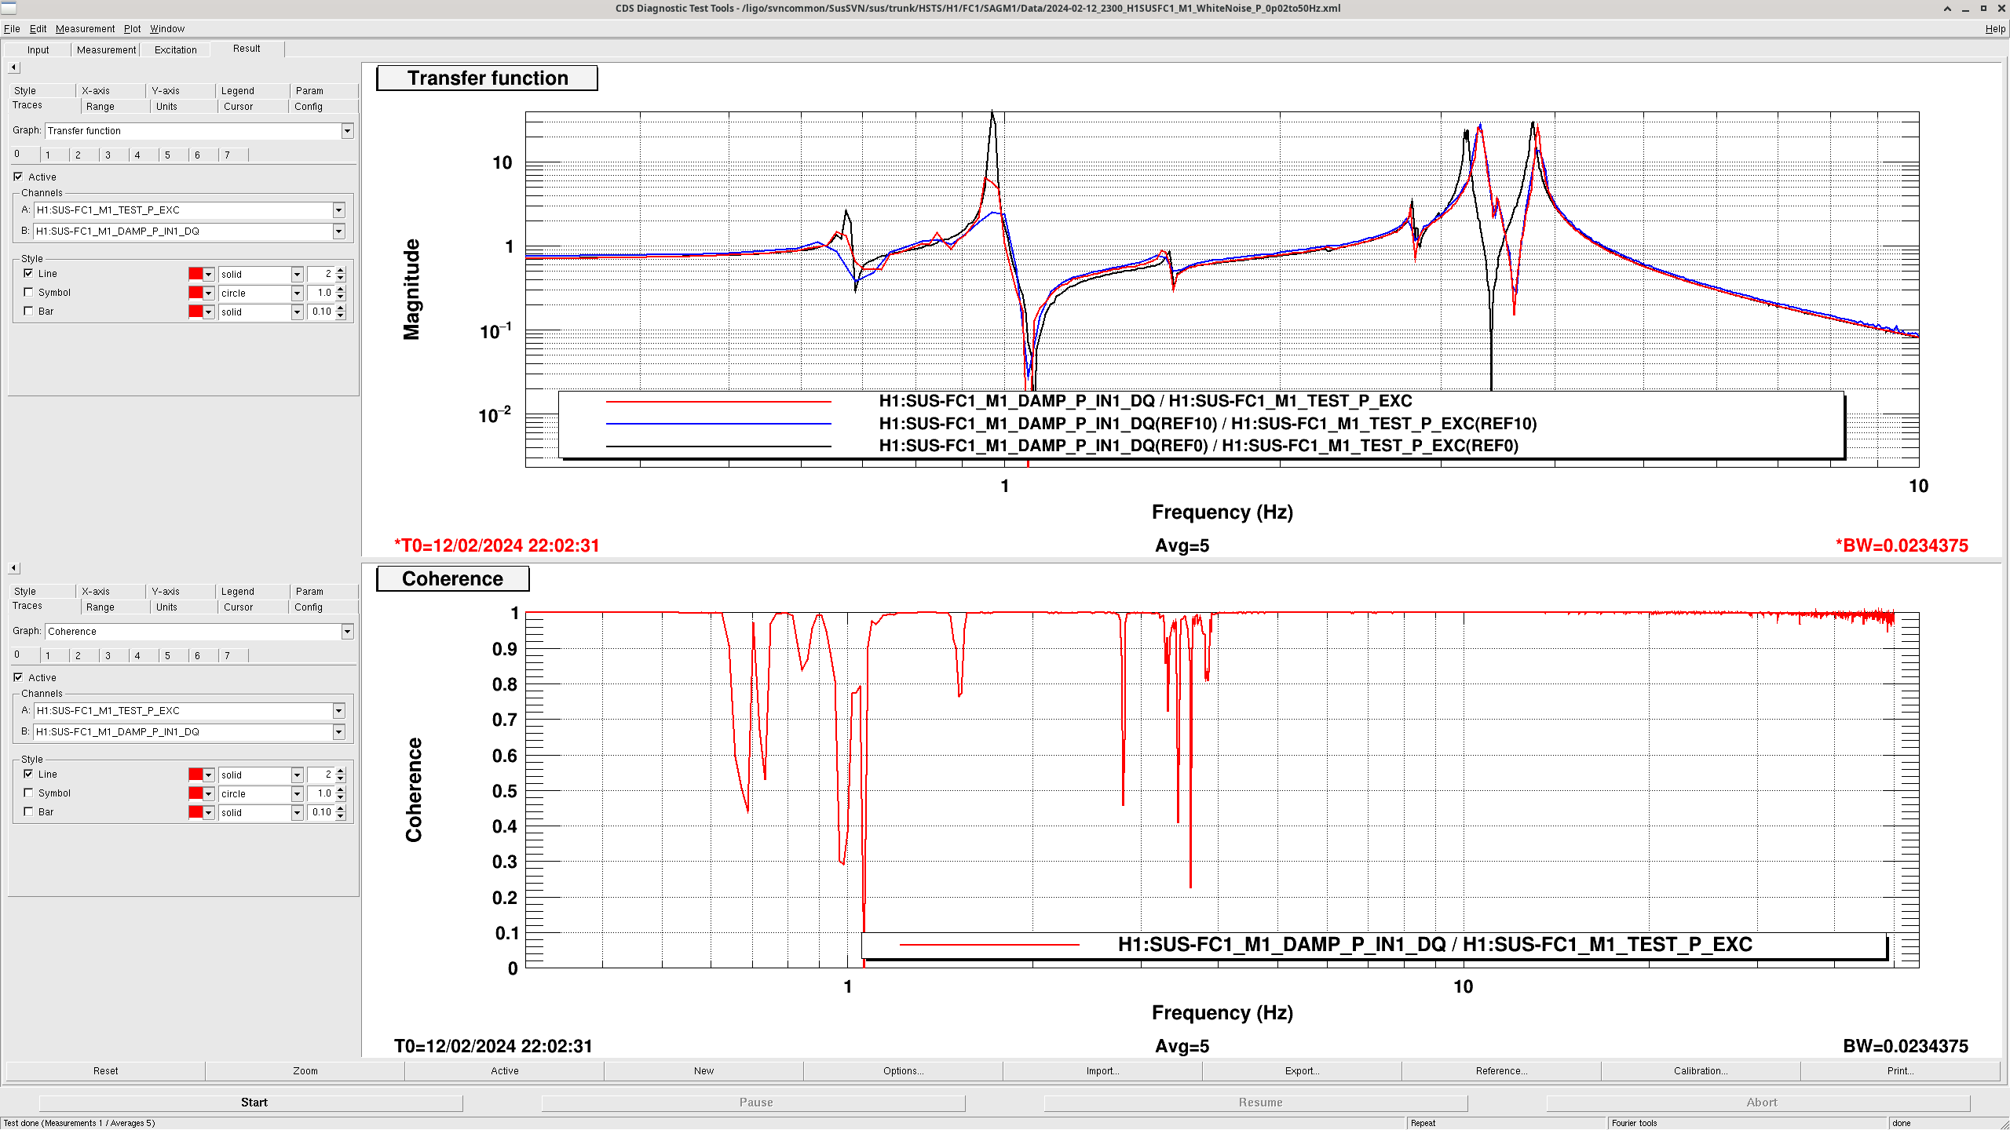Open the Calibration... dialog
The height and width of the screenshot is (1130, 2010).
[1700, 1071]
